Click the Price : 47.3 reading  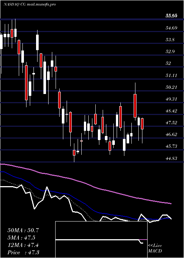[x=23, y=252]
